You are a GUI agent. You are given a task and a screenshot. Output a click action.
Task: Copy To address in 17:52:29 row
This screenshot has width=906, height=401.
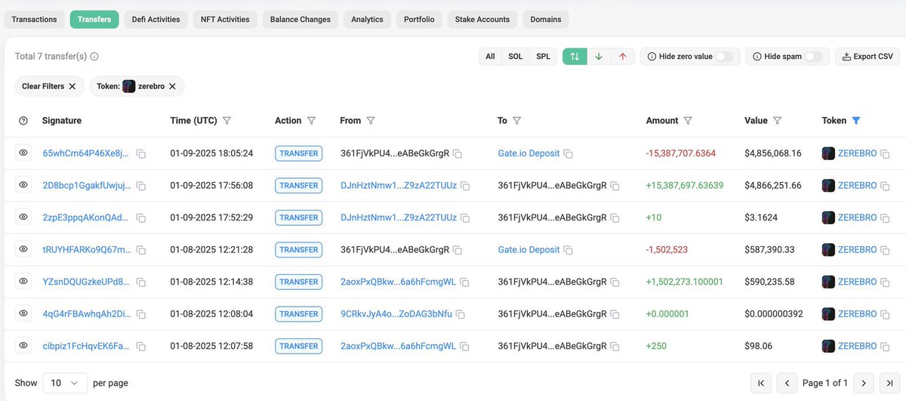615,217
